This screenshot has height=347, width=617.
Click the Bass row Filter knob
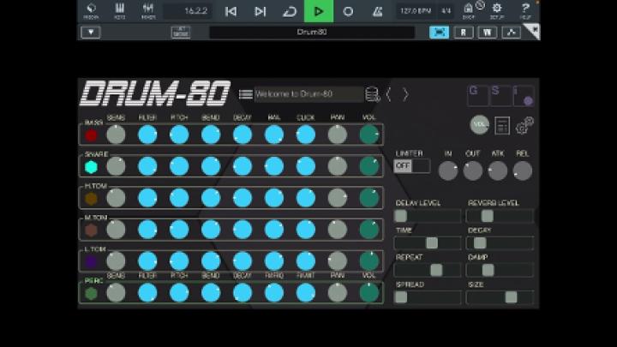[147, 135]
